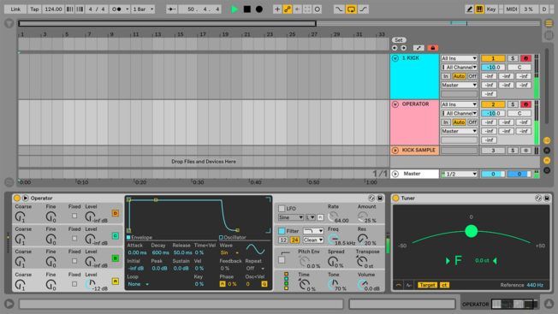Click the Link button
This screenshot has width=558, height=314.
coord(15,9)
